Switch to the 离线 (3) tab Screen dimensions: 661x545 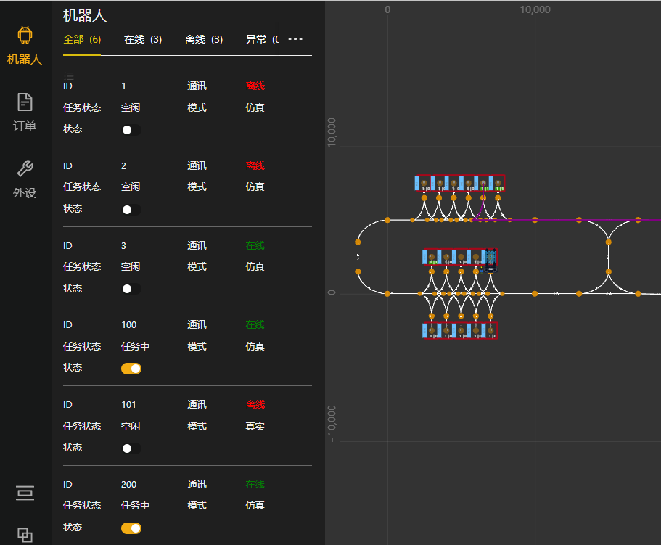point(204,40)
